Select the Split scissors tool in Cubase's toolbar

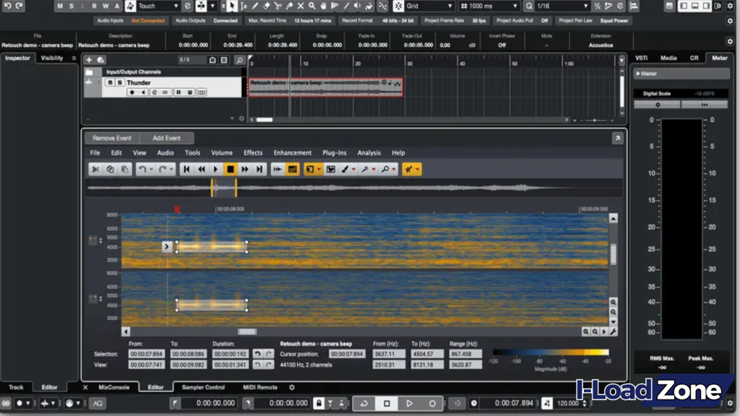[277, 6]
